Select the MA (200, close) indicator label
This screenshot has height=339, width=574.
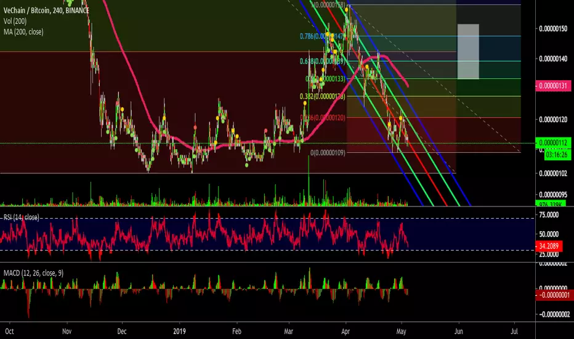coord(23,32)
